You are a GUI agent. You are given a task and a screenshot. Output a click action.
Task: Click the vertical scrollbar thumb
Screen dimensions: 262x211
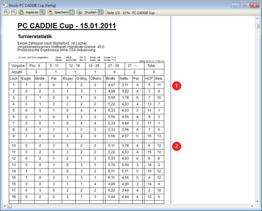(x=257, y=26)
